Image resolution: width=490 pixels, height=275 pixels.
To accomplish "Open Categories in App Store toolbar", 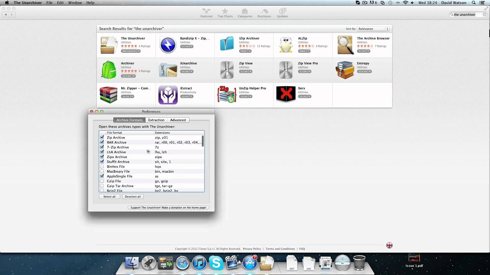I will click(245, 13).
